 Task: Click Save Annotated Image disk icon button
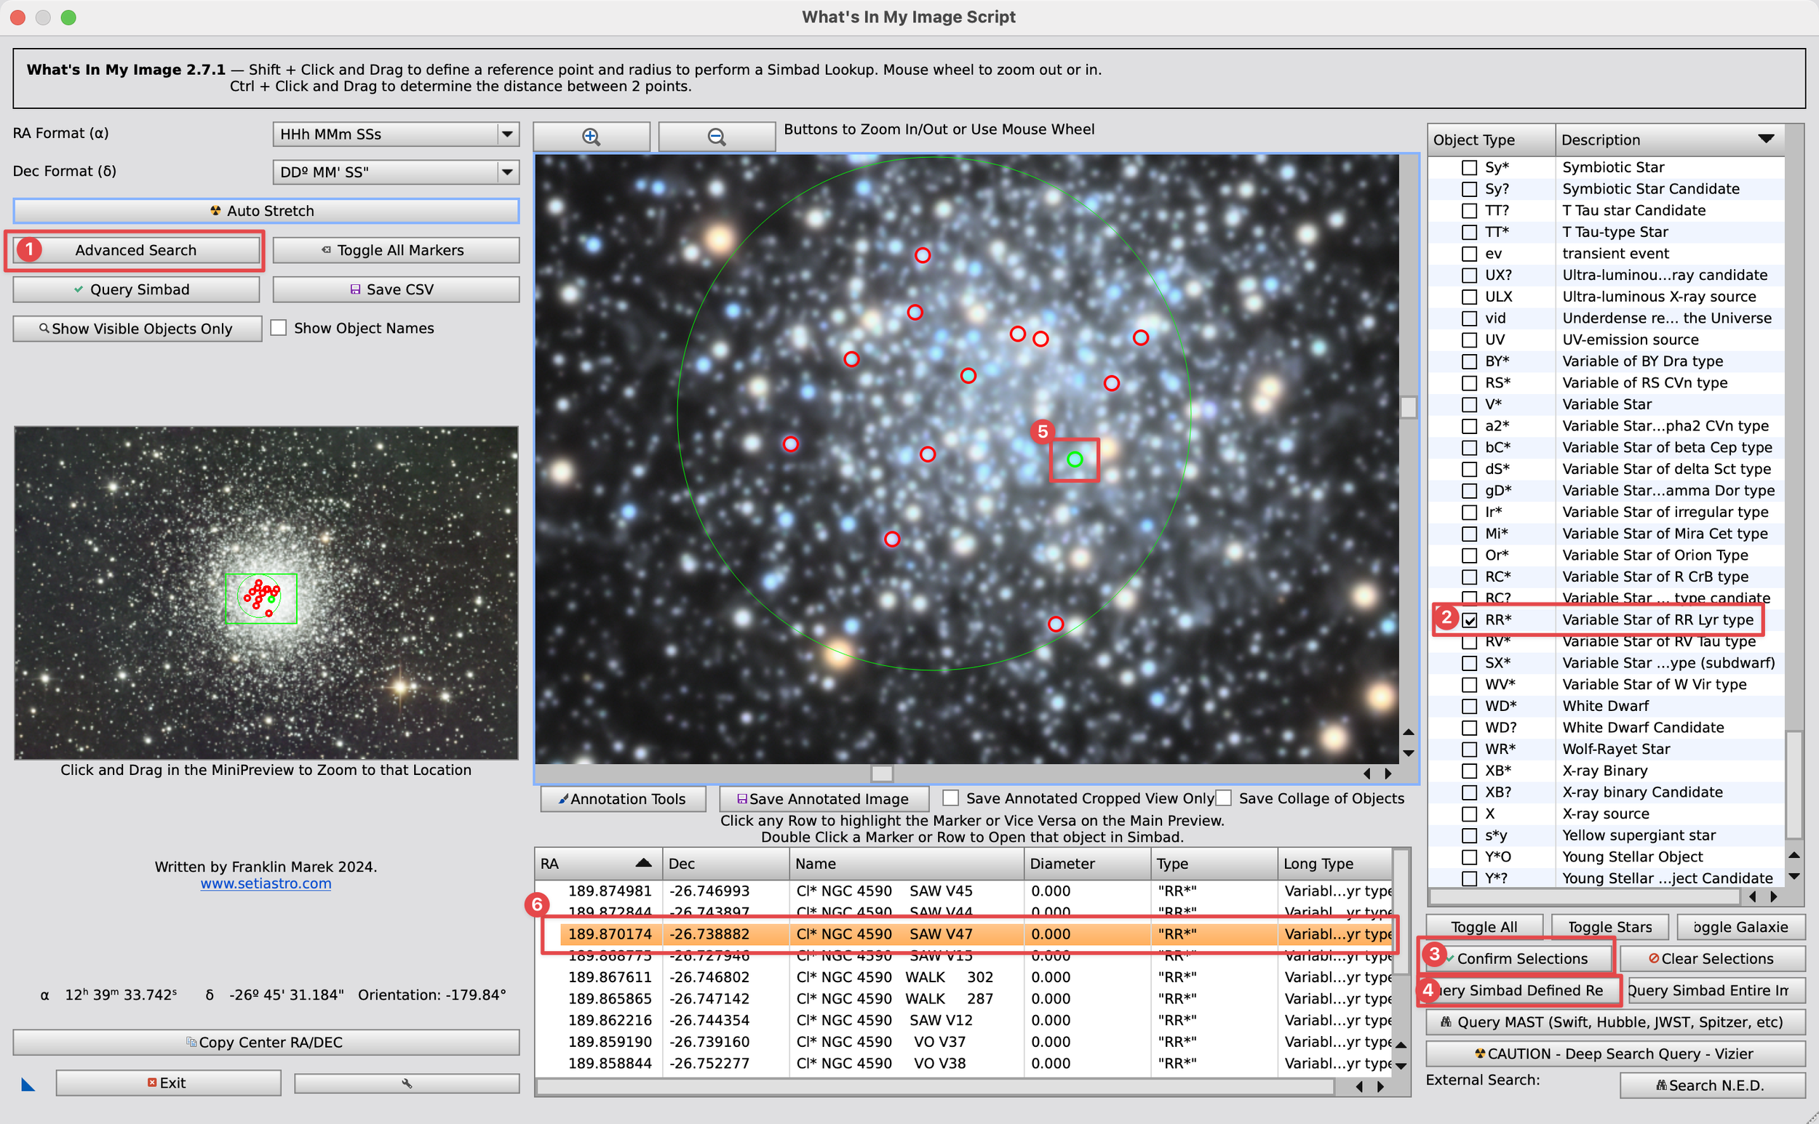click(823, 798)
